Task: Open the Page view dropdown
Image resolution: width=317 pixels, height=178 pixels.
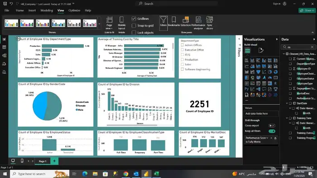Action: [109, 23]
